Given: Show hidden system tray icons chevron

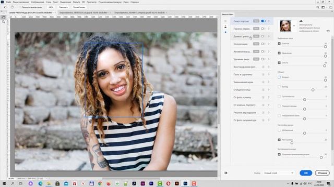Looking at the screenshot, I should [288, 183].
